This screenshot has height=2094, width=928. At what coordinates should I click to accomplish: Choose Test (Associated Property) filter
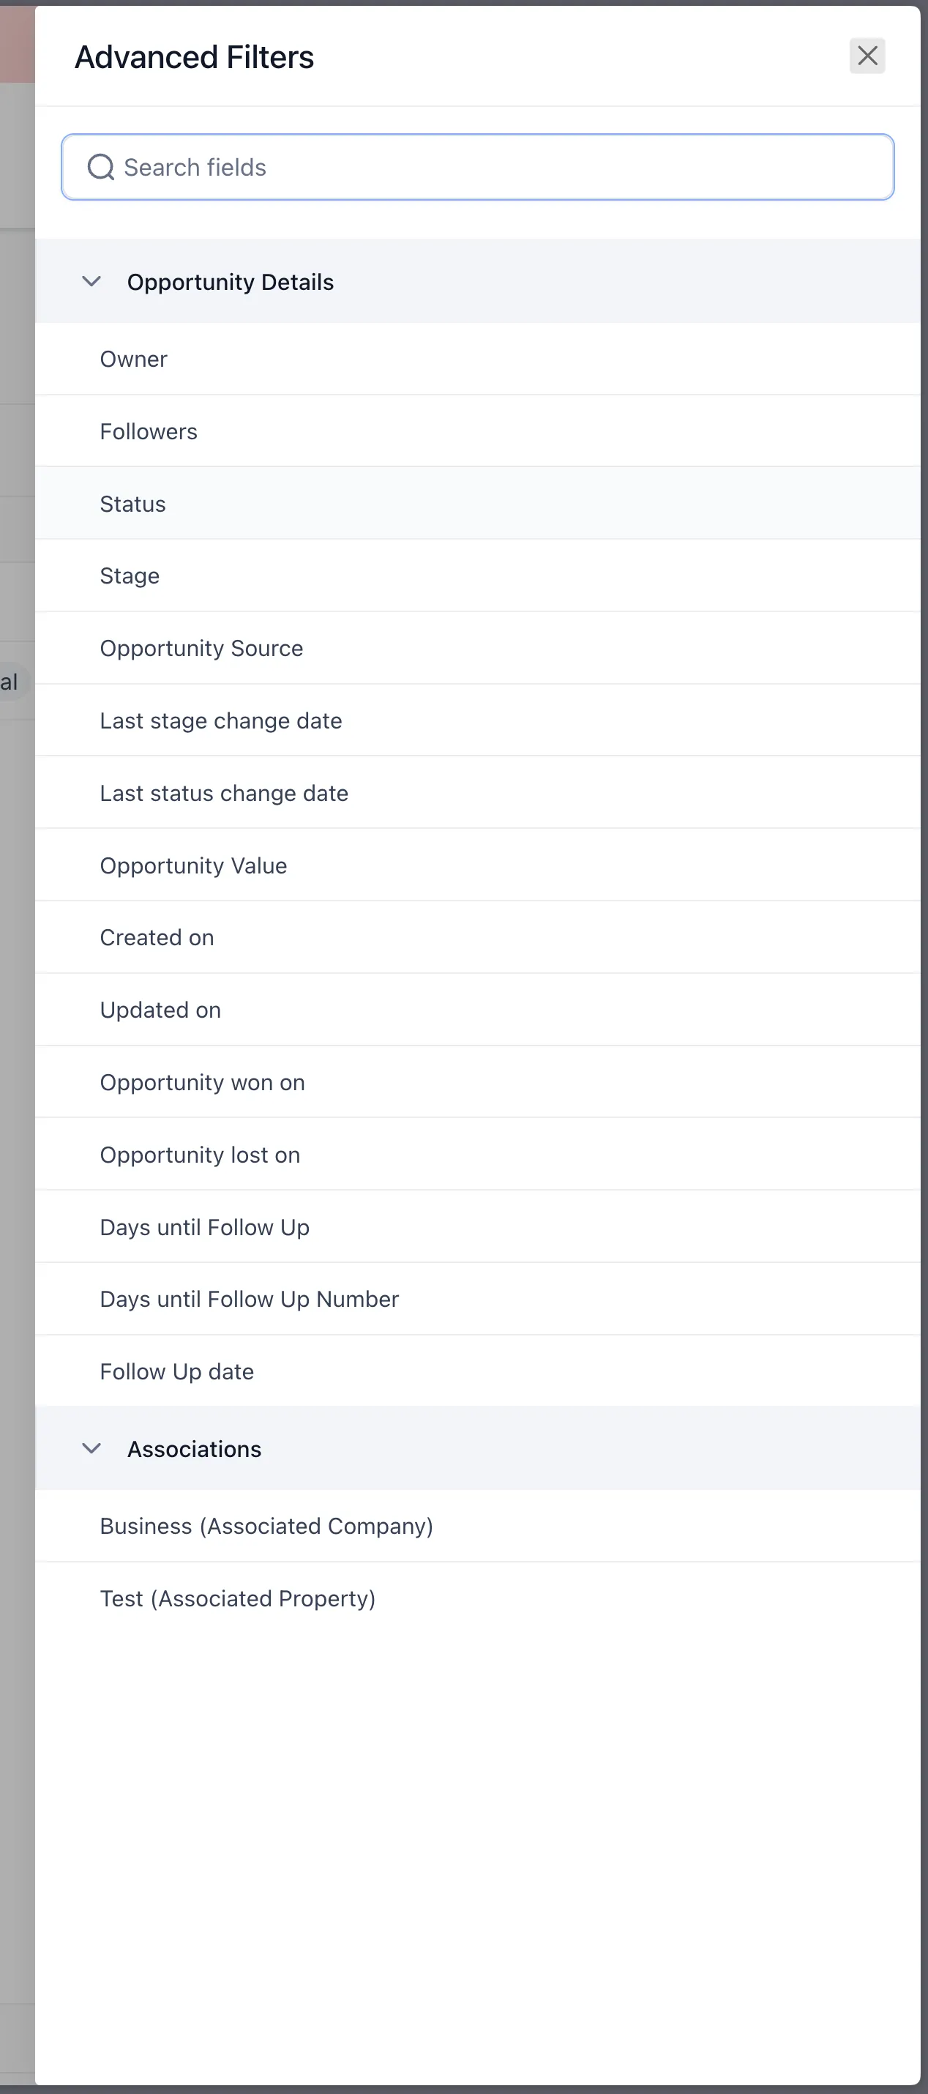(x=478, y=1598)
